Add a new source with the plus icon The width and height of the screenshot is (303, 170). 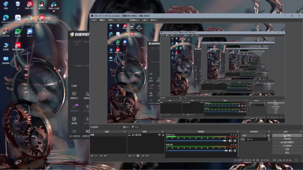point(130,156)
